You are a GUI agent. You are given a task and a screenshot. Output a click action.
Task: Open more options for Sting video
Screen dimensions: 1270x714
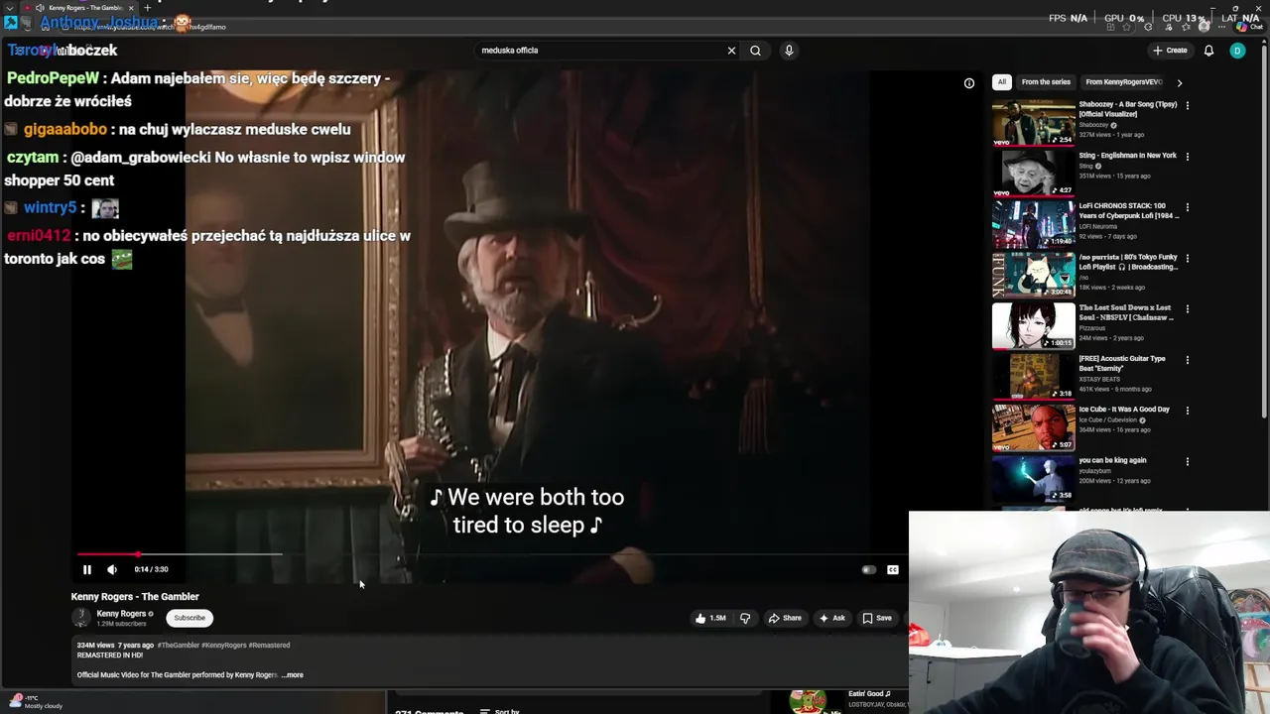pyautogui.click(x=1187, y=156)
